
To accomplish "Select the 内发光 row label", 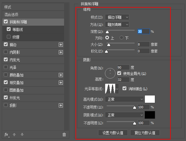I will (15, 60).
